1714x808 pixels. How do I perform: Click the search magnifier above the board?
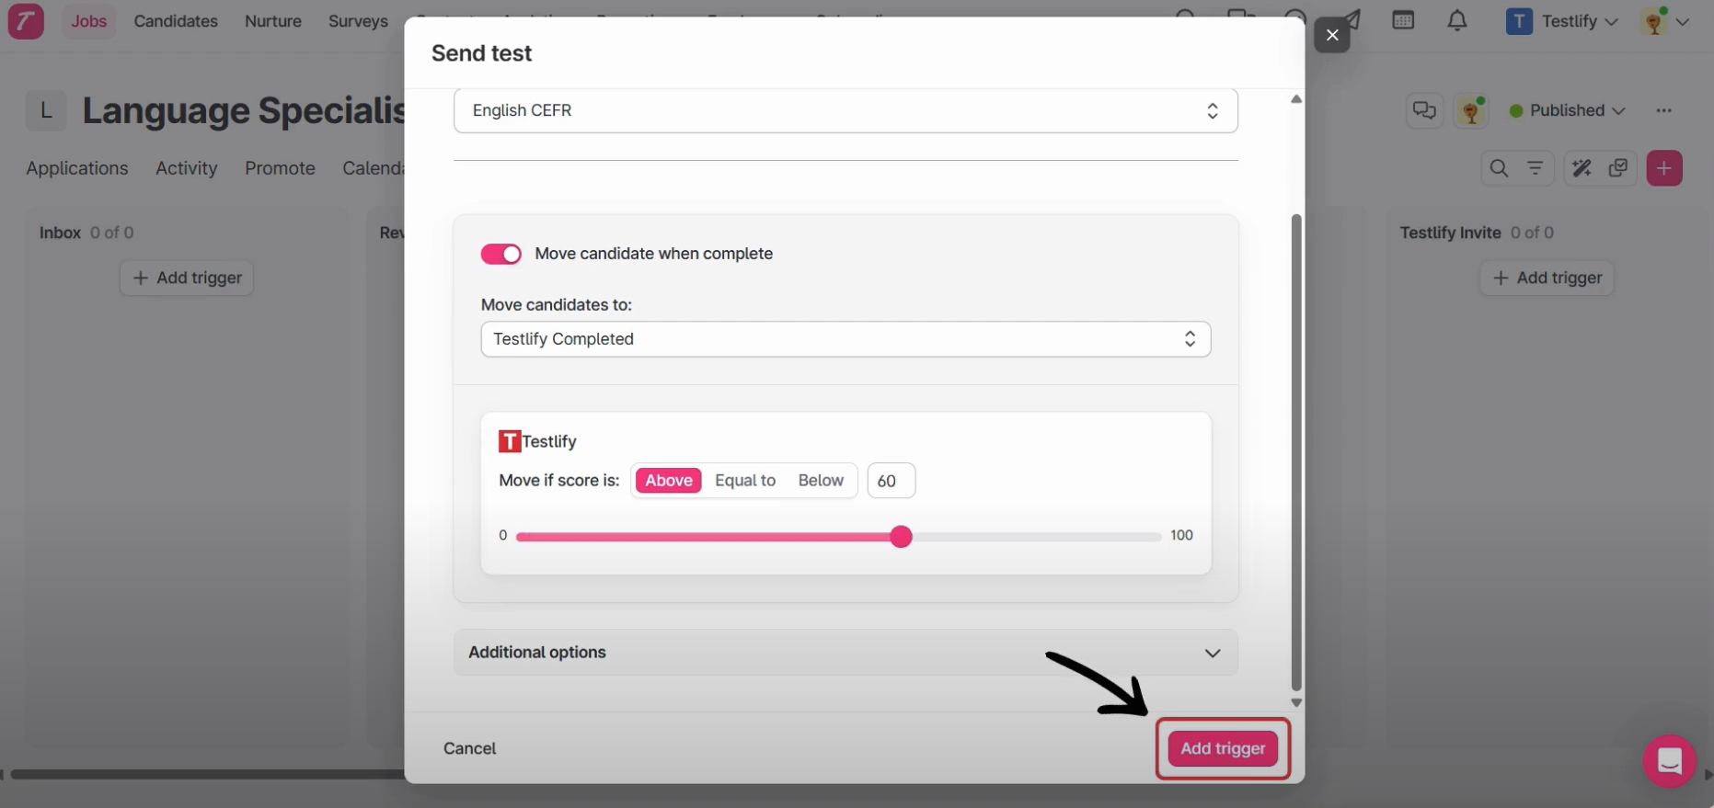1499,168
